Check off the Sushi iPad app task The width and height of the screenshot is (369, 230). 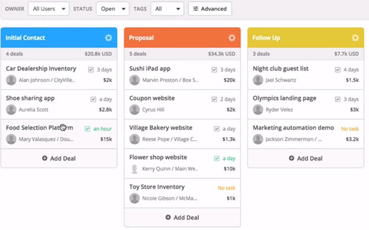pos(214,69)
